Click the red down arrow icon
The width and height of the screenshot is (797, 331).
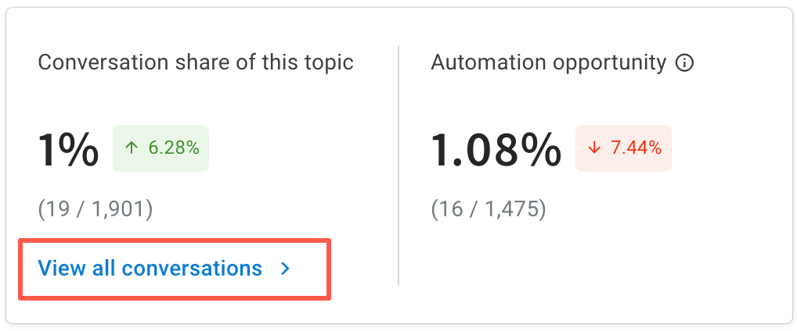point(593,148)
